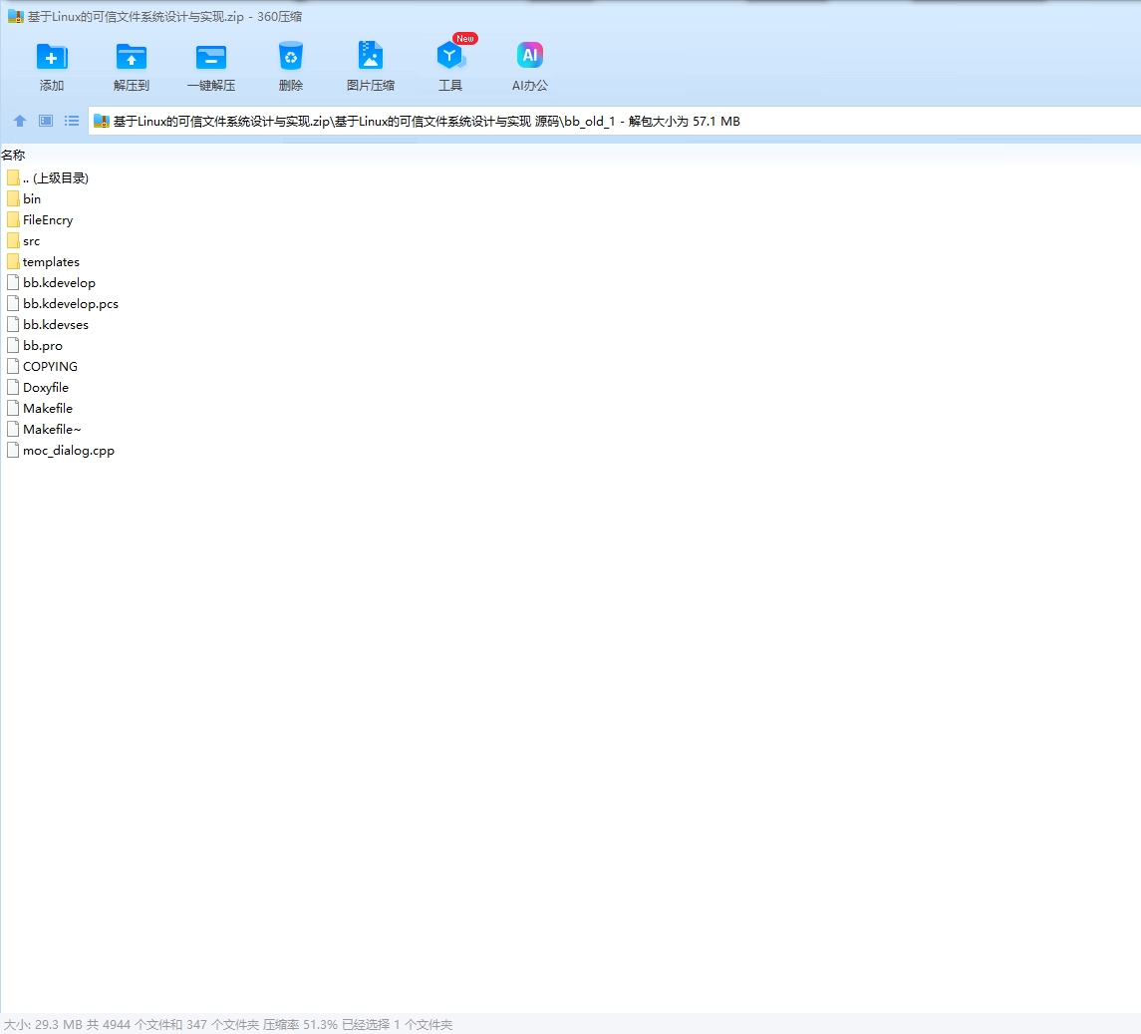
Task: Select the .. (上级目录) parent entry
Action: click(x=55, y=178)
